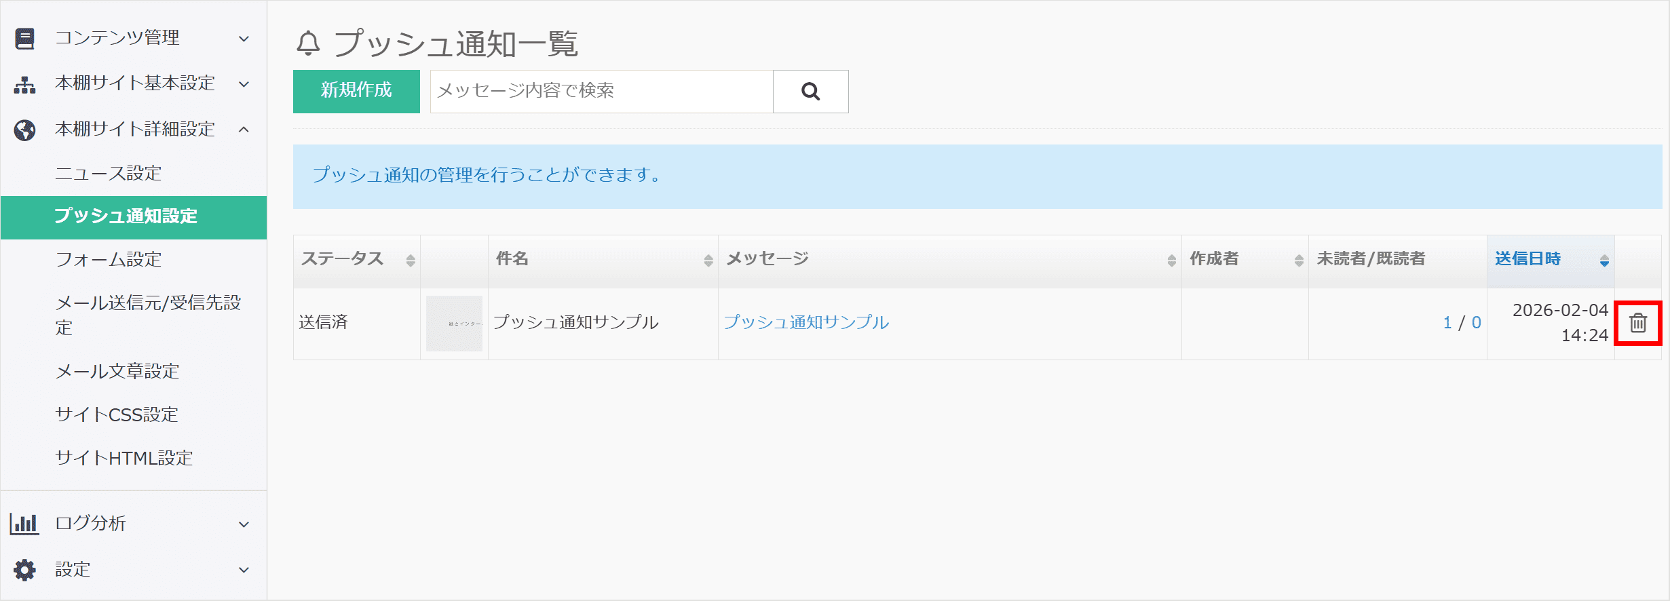The height and width of the screenshot is (601, 1670).
Task: Click the magnifying glass search button
Action: tap(810, 92)
